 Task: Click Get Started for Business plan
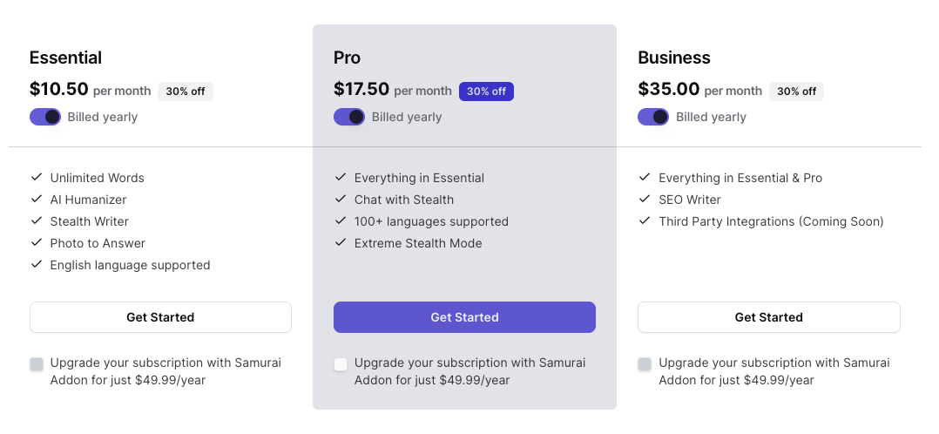click(768, 317)
